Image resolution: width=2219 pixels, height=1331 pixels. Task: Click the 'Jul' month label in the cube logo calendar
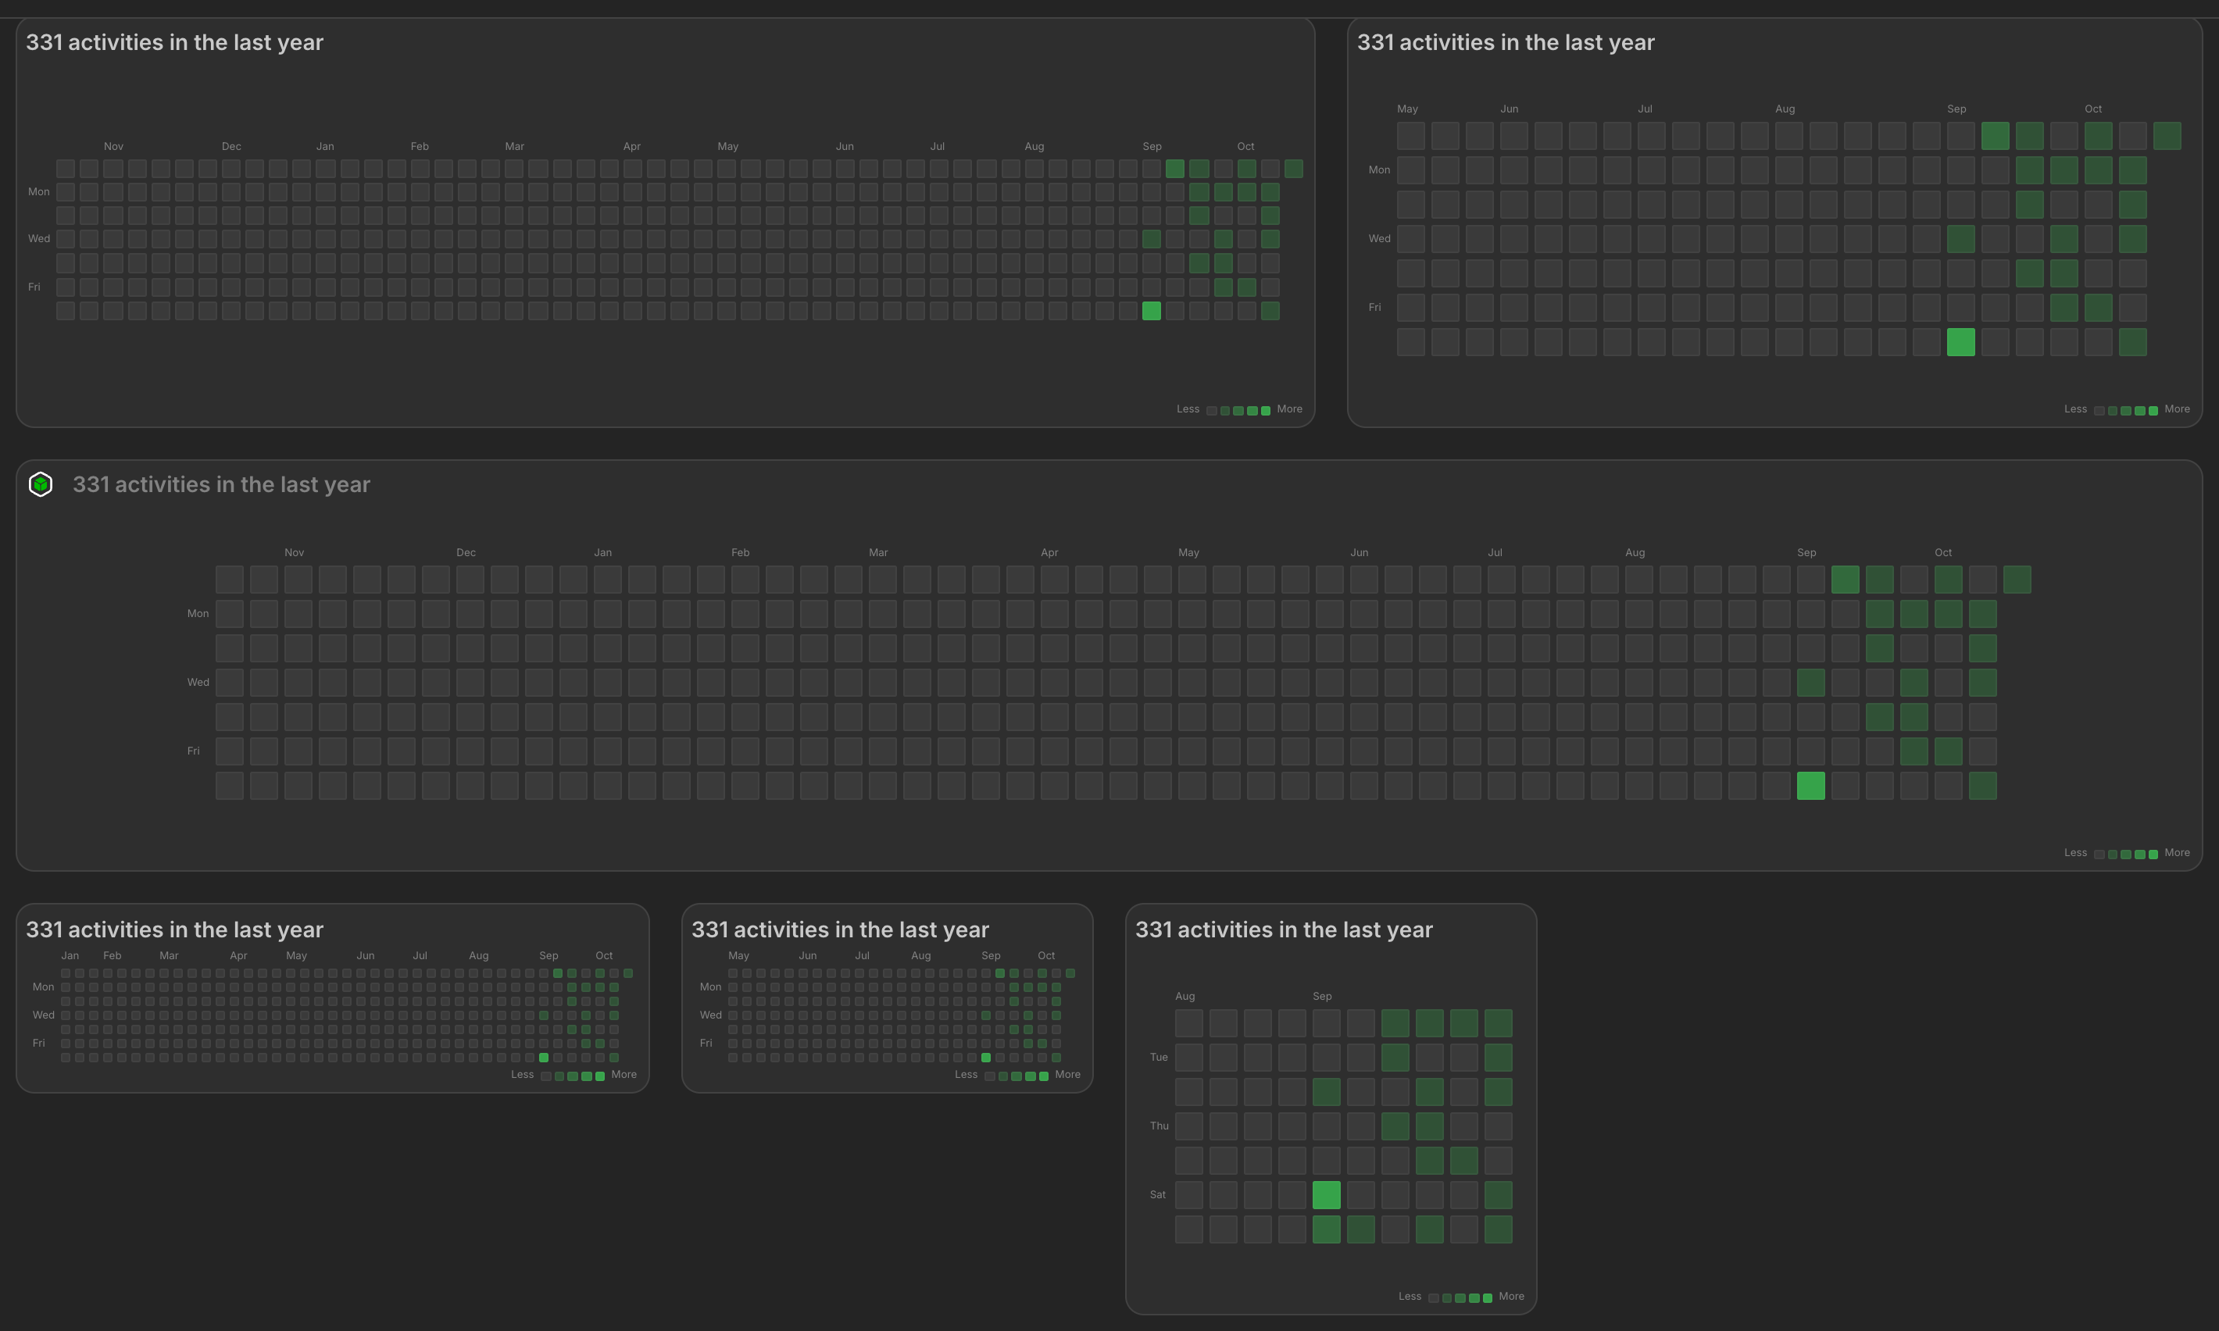pyautogui.click(x=1494, y=552)
